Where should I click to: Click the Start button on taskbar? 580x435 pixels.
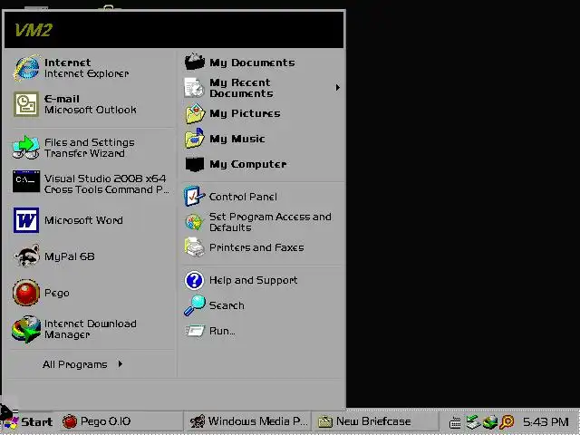[x=28, y=421]
